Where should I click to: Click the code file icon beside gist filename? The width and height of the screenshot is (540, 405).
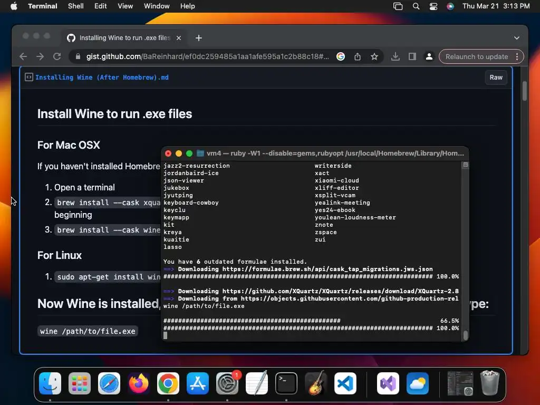pos(28,77)
